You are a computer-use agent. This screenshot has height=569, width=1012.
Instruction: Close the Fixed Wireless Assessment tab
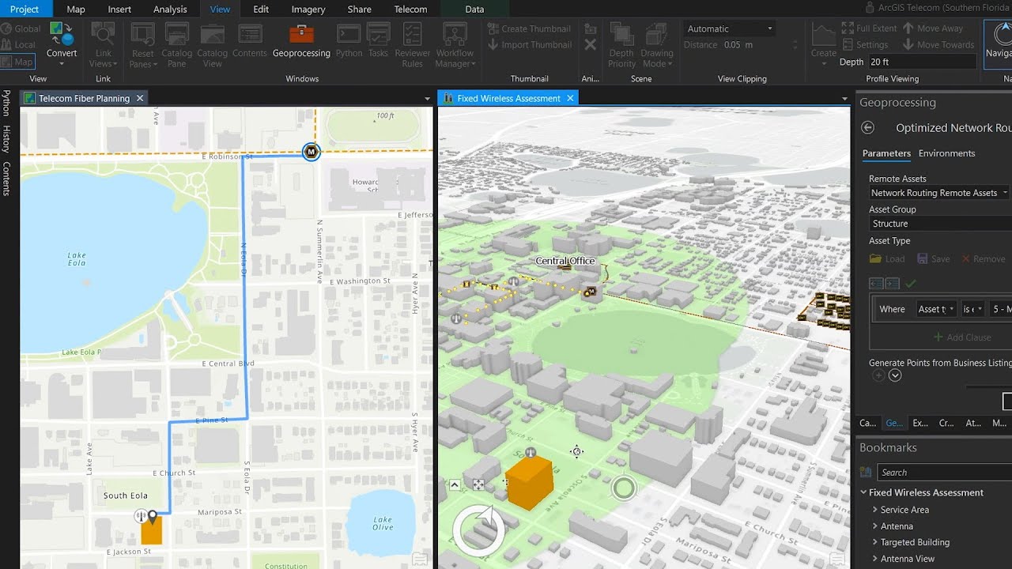click(571, 98)
